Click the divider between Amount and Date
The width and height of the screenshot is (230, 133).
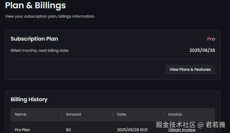112,114
